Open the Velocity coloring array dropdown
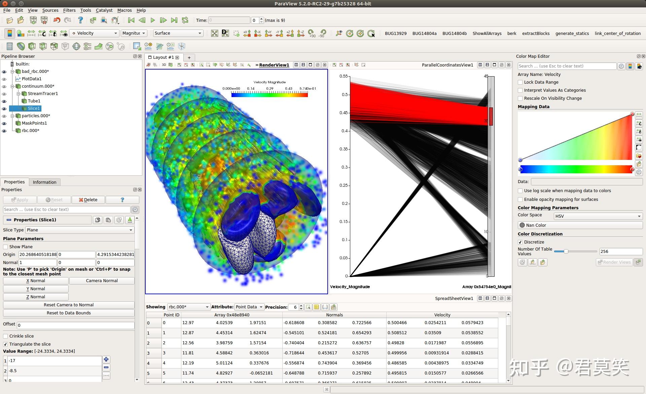This screenshot has height=394, width=646. (x=95, y=33)
